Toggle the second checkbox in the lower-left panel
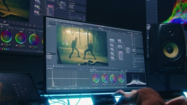This screenshot has height=105, width=187. point(47,57)
